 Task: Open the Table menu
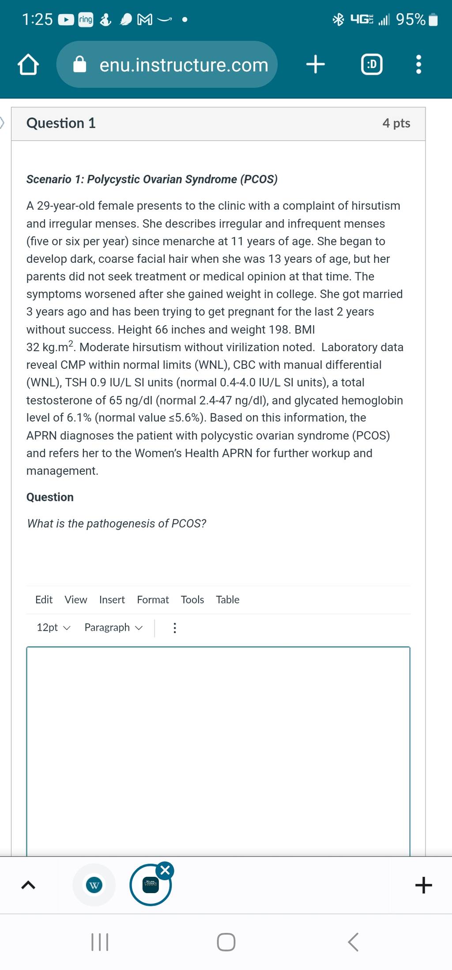(228, 599)
